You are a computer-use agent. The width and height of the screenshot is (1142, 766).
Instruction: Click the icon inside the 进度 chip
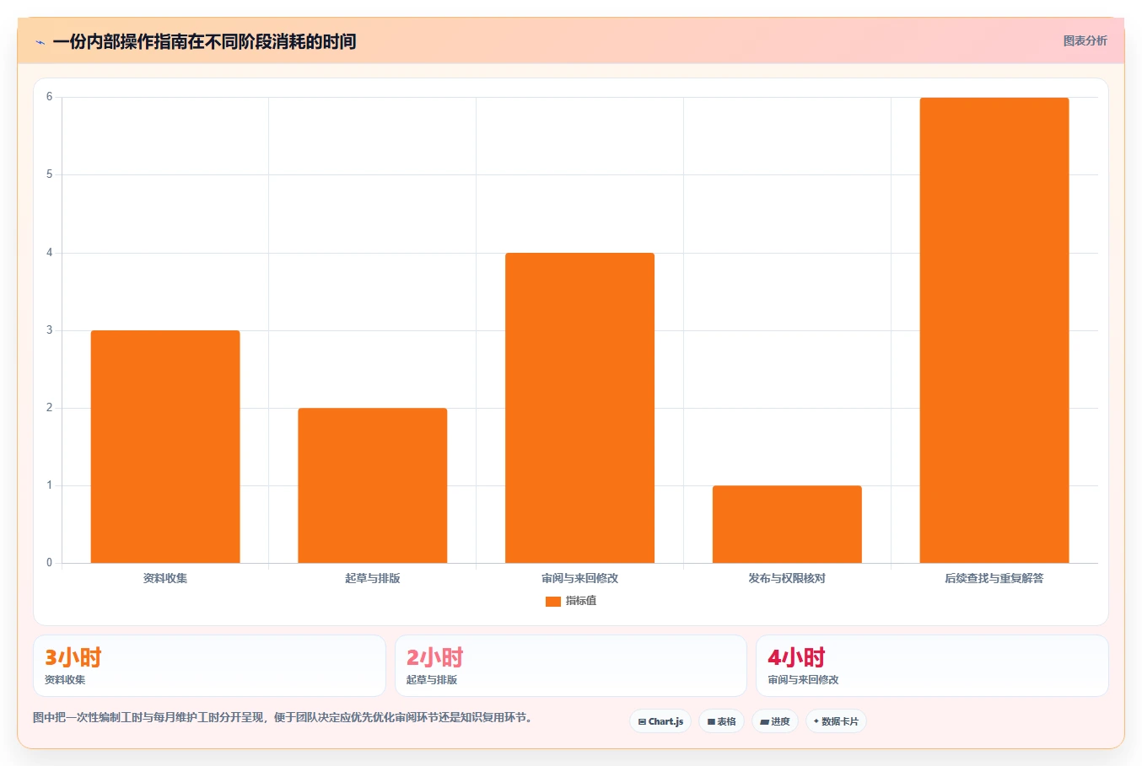click(x=764, y=722)
